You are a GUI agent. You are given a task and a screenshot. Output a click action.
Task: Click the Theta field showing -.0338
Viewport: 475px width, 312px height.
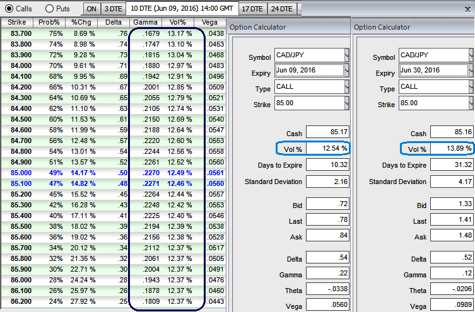click(x=327, y=289)
